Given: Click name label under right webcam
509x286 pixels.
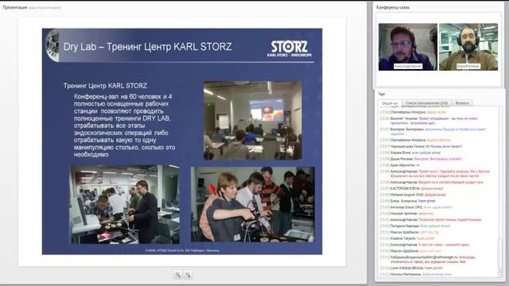Looking at the screenshot, I should tap(468, 66).
